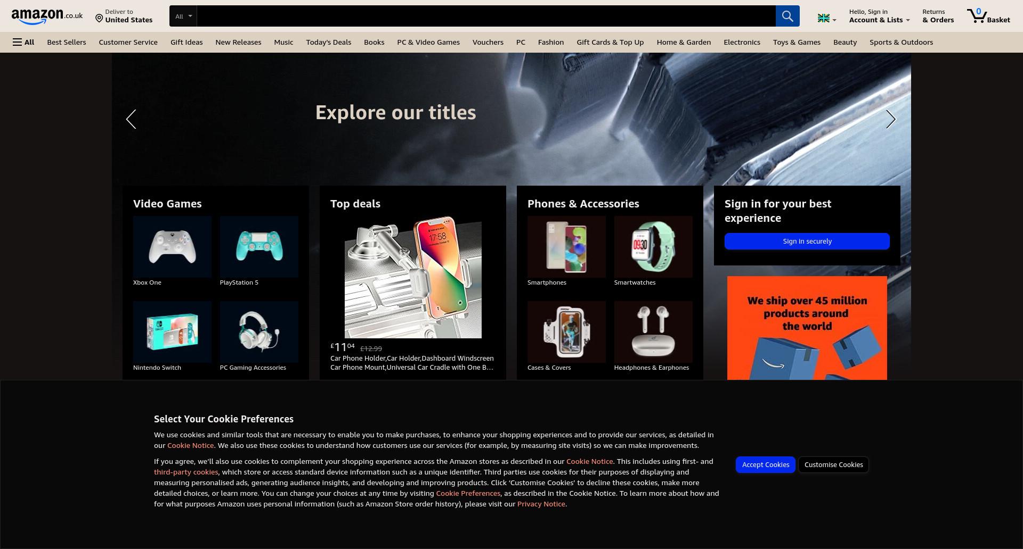Open the PlayStation 5 controller thumbnail
The image size is (1023, 549).
click(x=259, y=247)
